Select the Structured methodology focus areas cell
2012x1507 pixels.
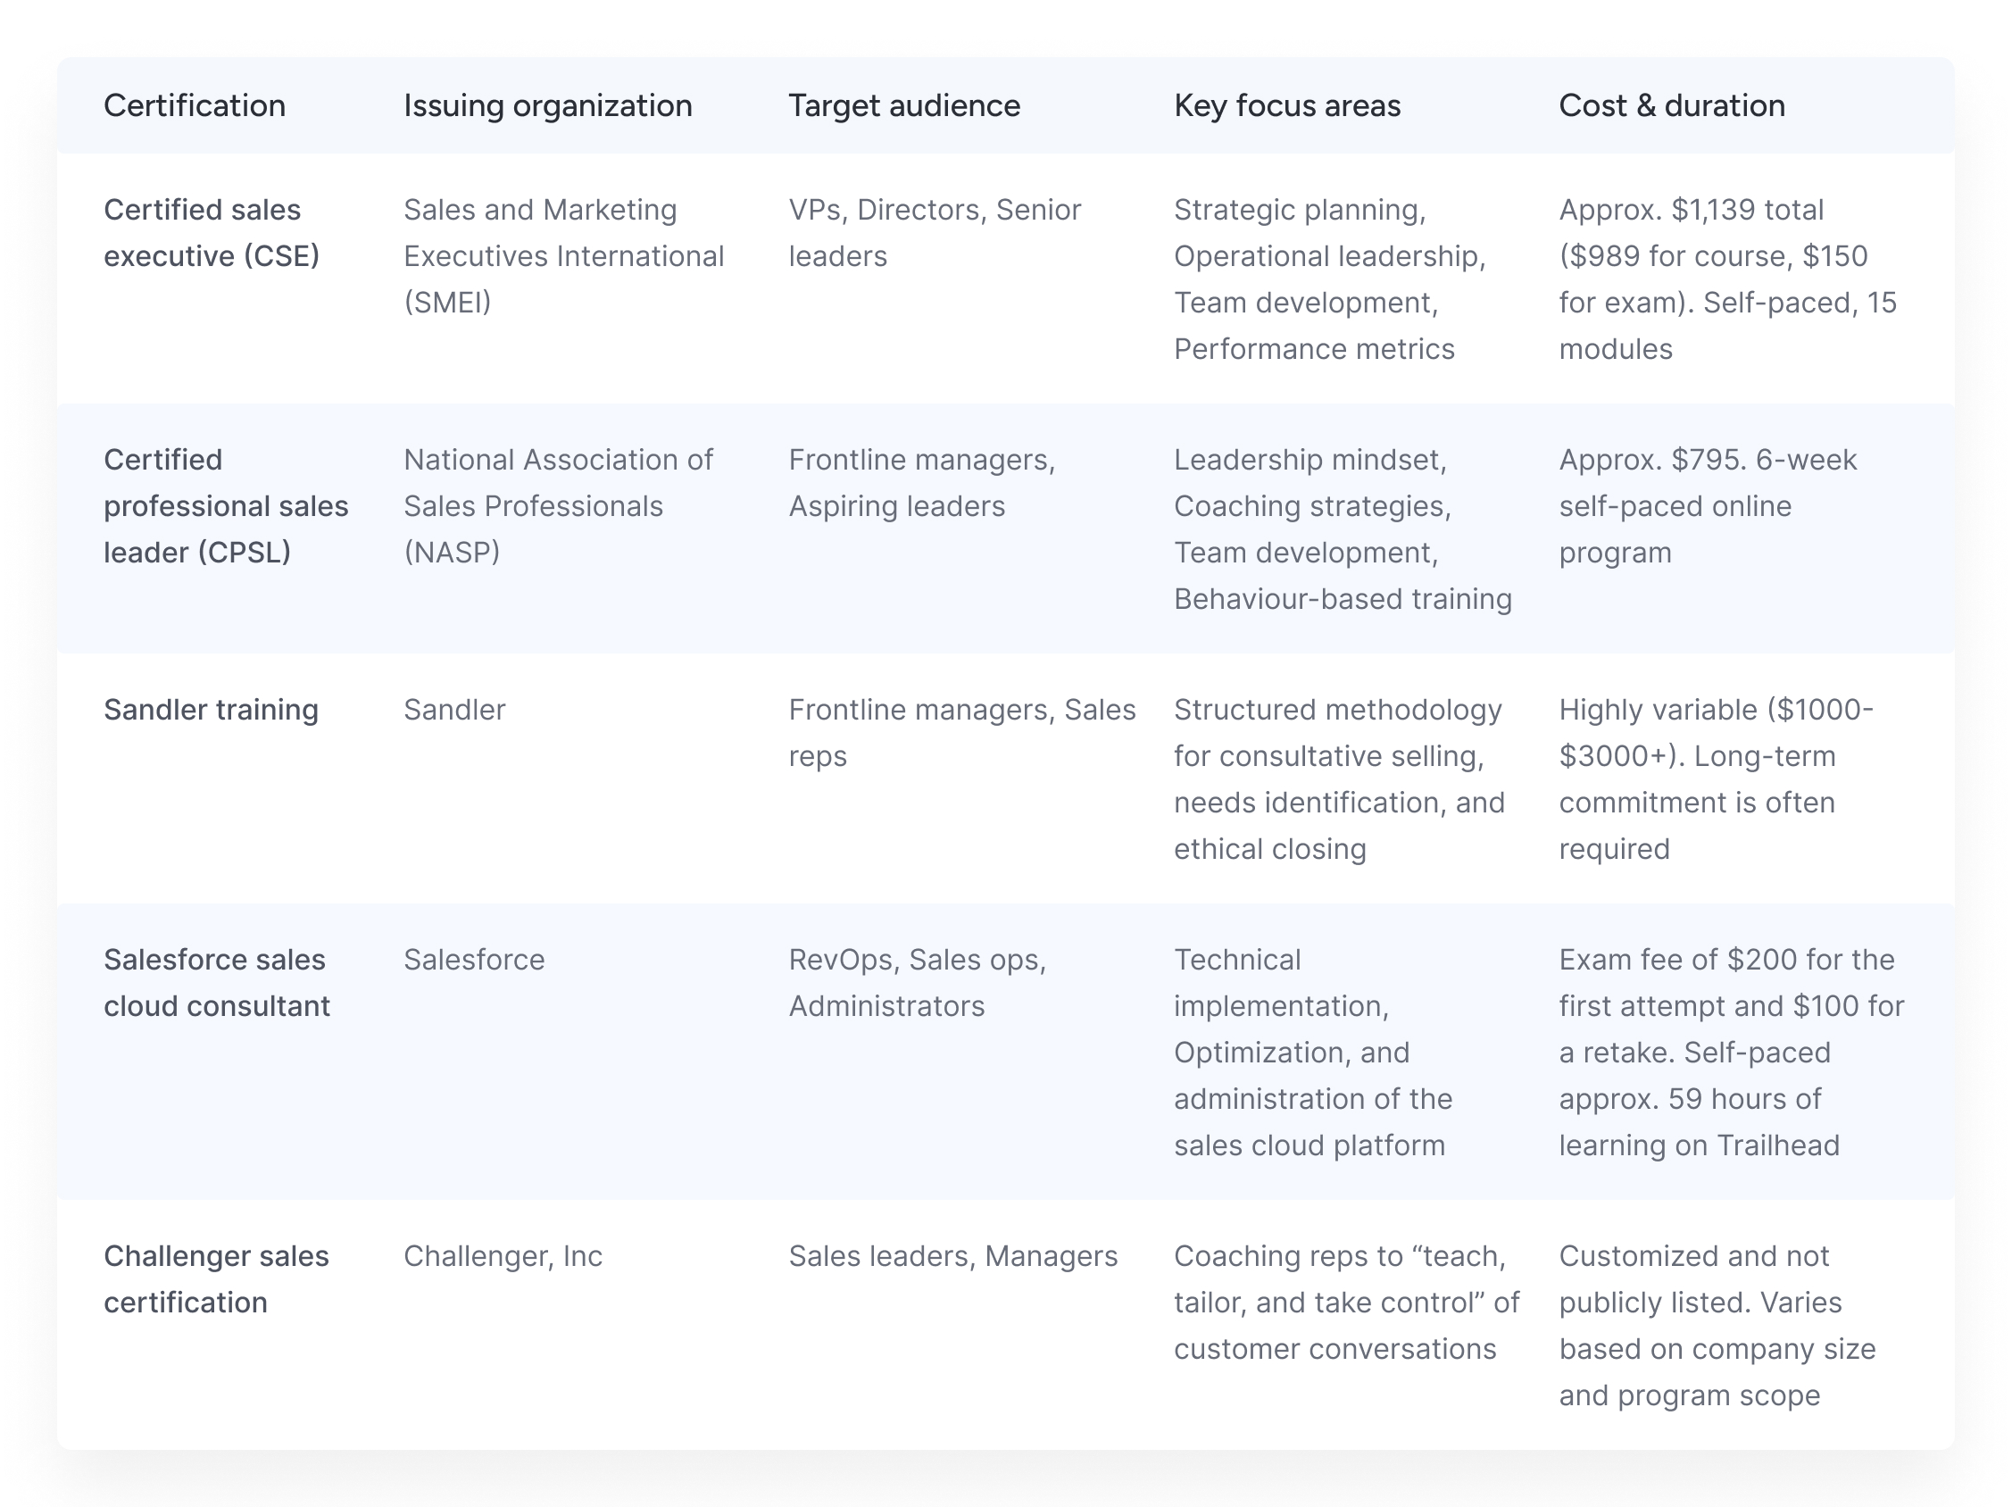(x=1339, y=778)
